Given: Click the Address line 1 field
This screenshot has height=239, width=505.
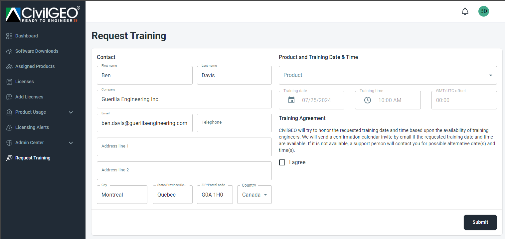Looking at the screenshot, I should click(x=184, y=147).
